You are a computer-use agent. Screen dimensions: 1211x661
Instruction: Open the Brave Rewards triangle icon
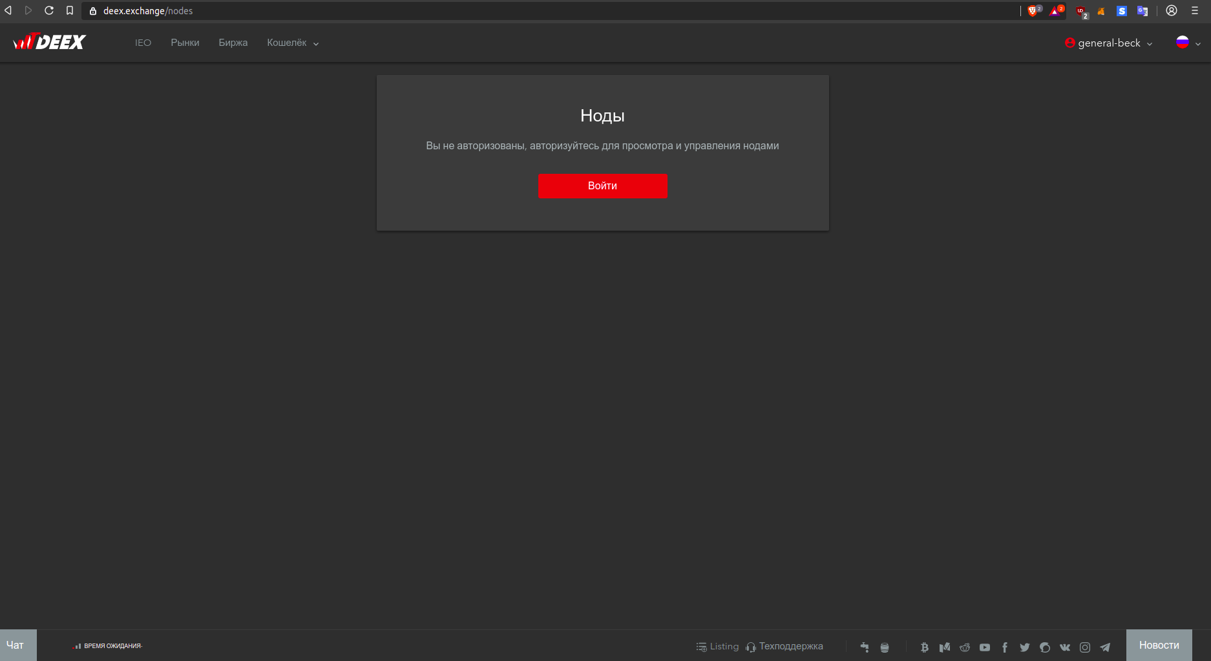(1056, 11)
